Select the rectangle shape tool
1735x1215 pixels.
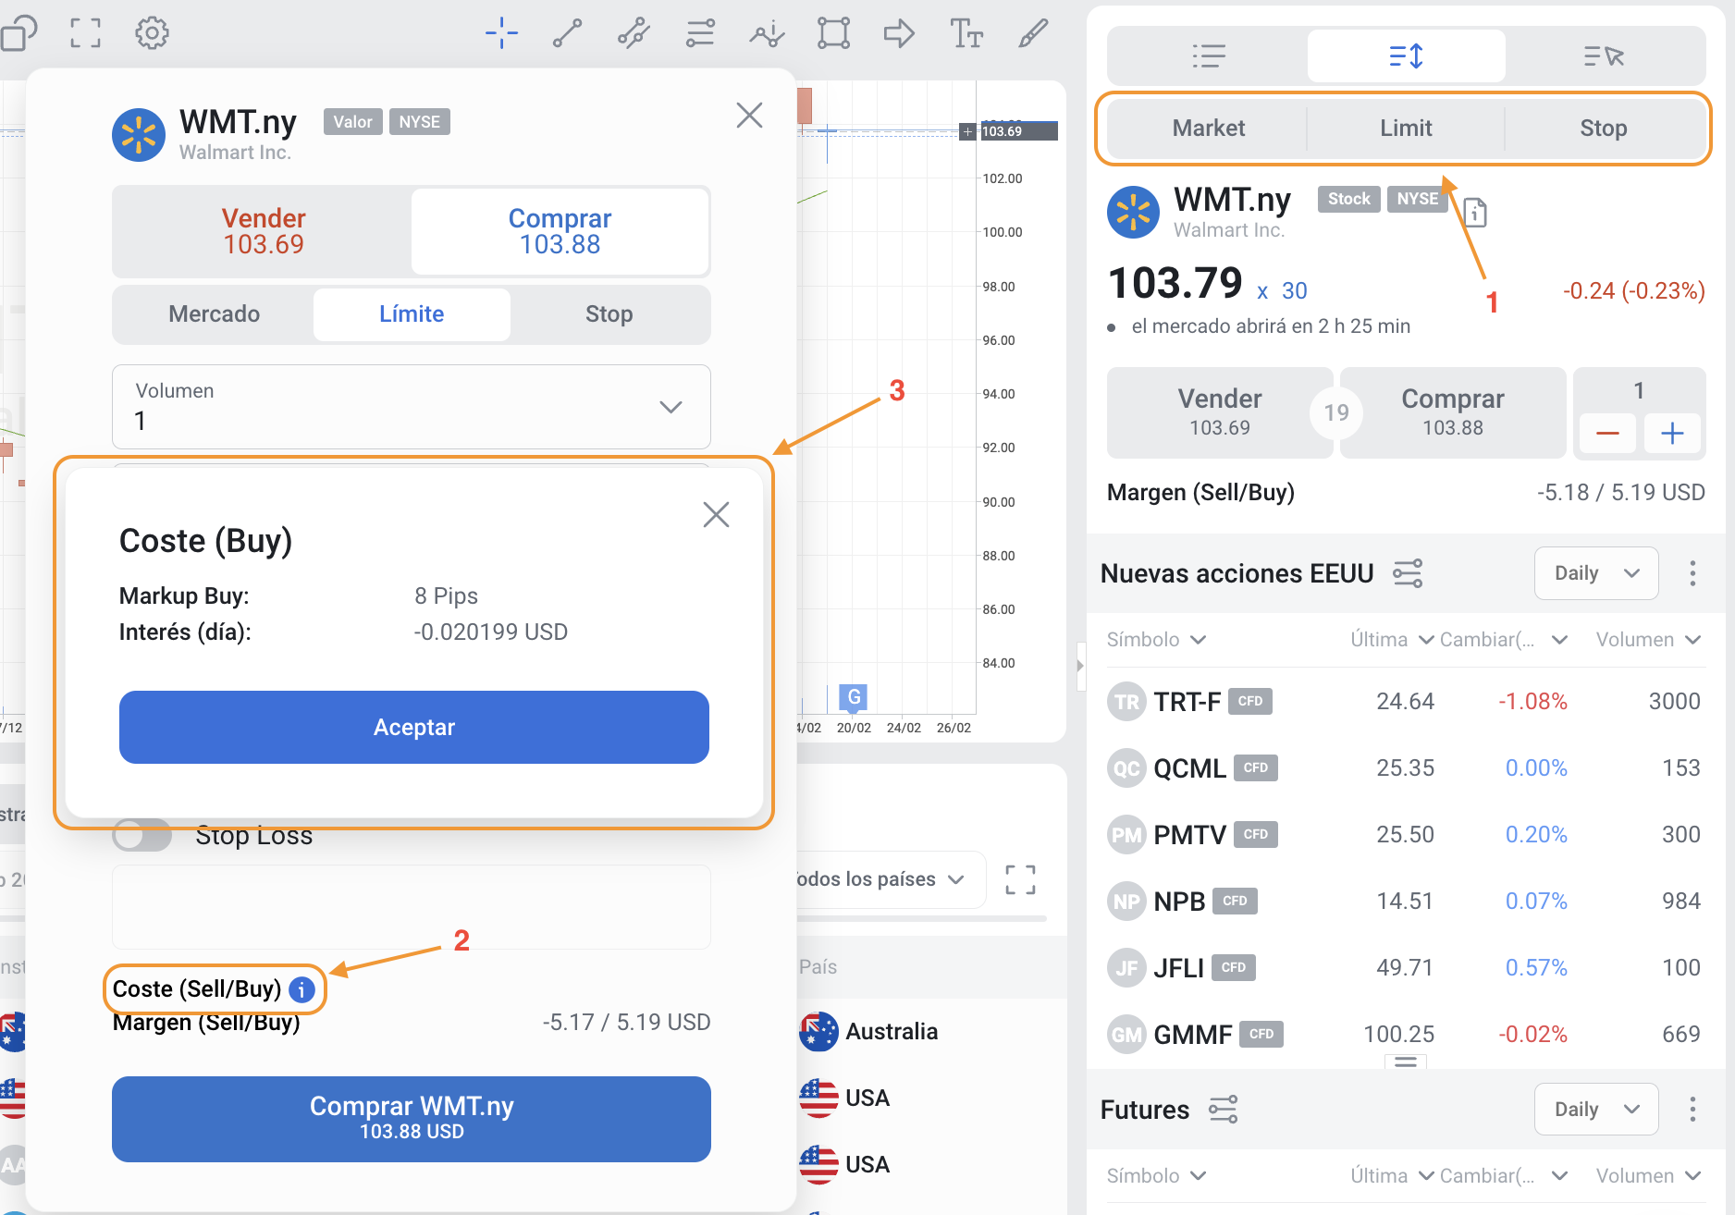pos(833,33)
